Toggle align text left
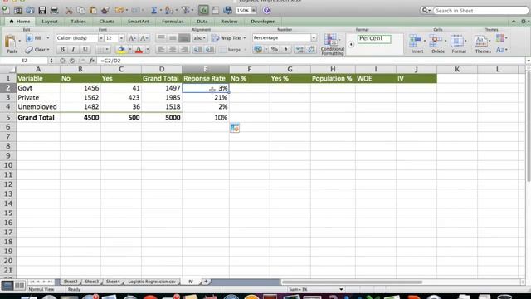The width and height of the screenshot is (531, 299). tap(161, 50)
